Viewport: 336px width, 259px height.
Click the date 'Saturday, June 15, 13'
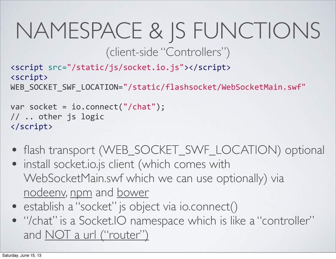[22, 256]
